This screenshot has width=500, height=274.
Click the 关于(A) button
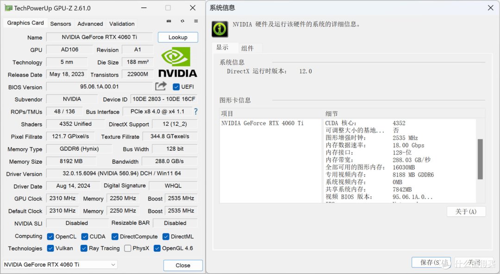click(x=466, y=212)
